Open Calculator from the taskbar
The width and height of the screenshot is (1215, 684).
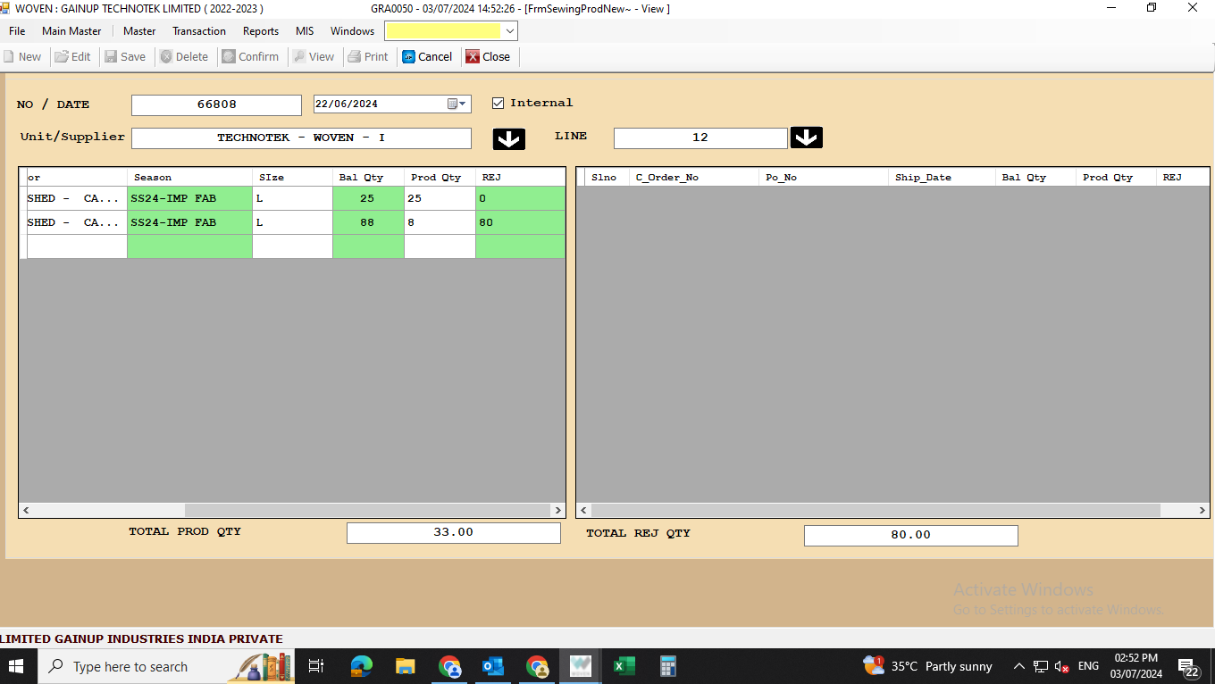(x=667, y=666)
